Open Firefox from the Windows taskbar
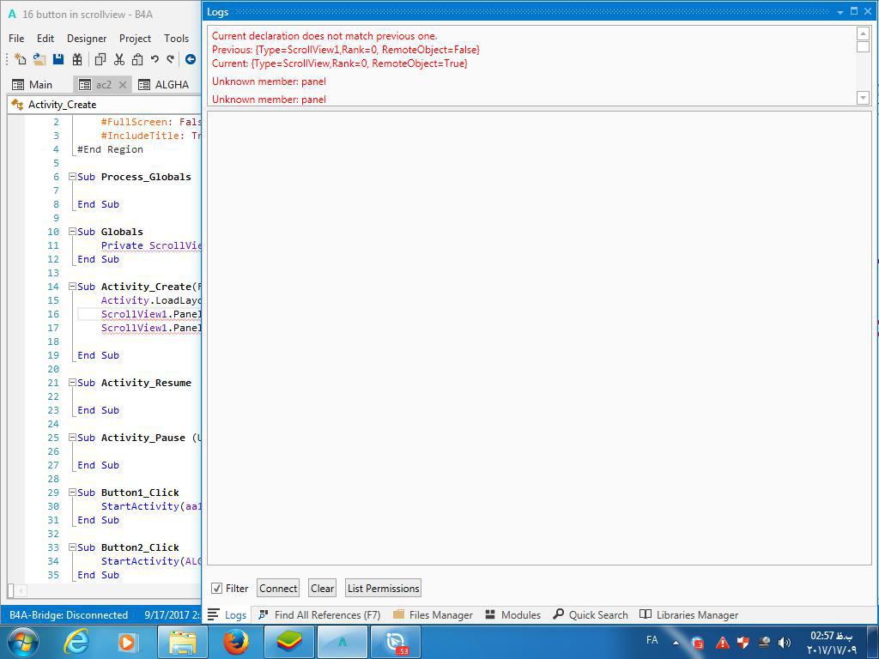 (x=235, y=642)
